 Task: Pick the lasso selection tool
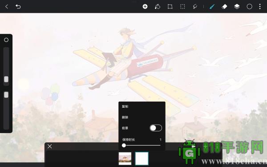click(195, 7)
